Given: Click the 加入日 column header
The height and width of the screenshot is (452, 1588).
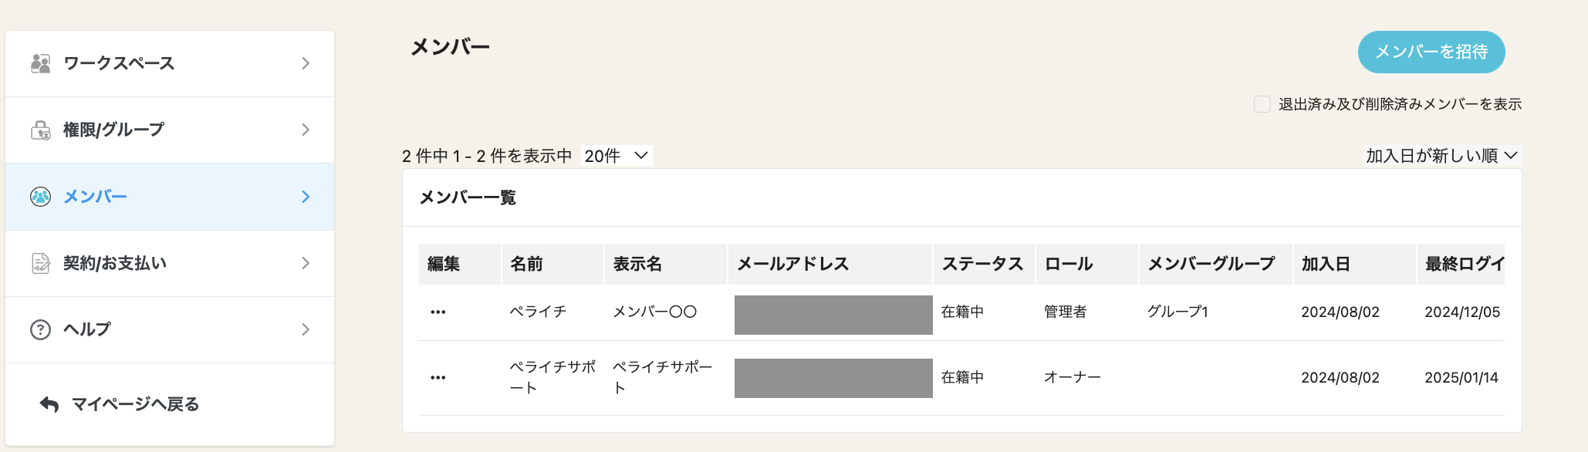Looking at the screenshot, I should point(1326,264).
